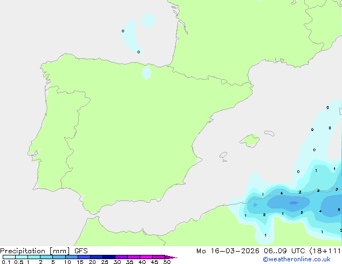Click the '45' legend scale label
342x264 pixels.
(154, 262)
